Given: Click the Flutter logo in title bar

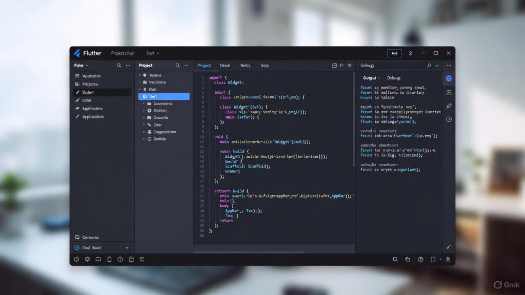Looking at the screenshot, I should pos(77,53).
